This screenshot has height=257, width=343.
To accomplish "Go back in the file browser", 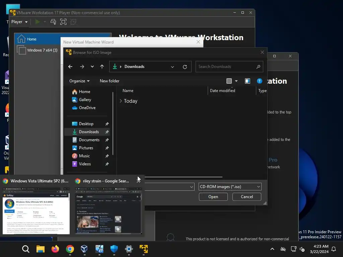I will pyautogui.click(x=70, y=67).
